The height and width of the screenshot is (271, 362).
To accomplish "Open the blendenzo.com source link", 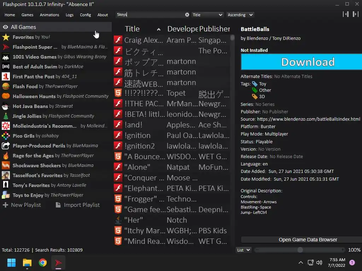I will pyautogui.click(x=309, y=119).
